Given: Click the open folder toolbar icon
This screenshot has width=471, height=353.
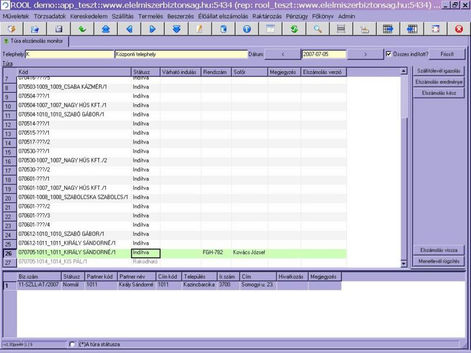Looking at the screenshot, I should point(35,29).
